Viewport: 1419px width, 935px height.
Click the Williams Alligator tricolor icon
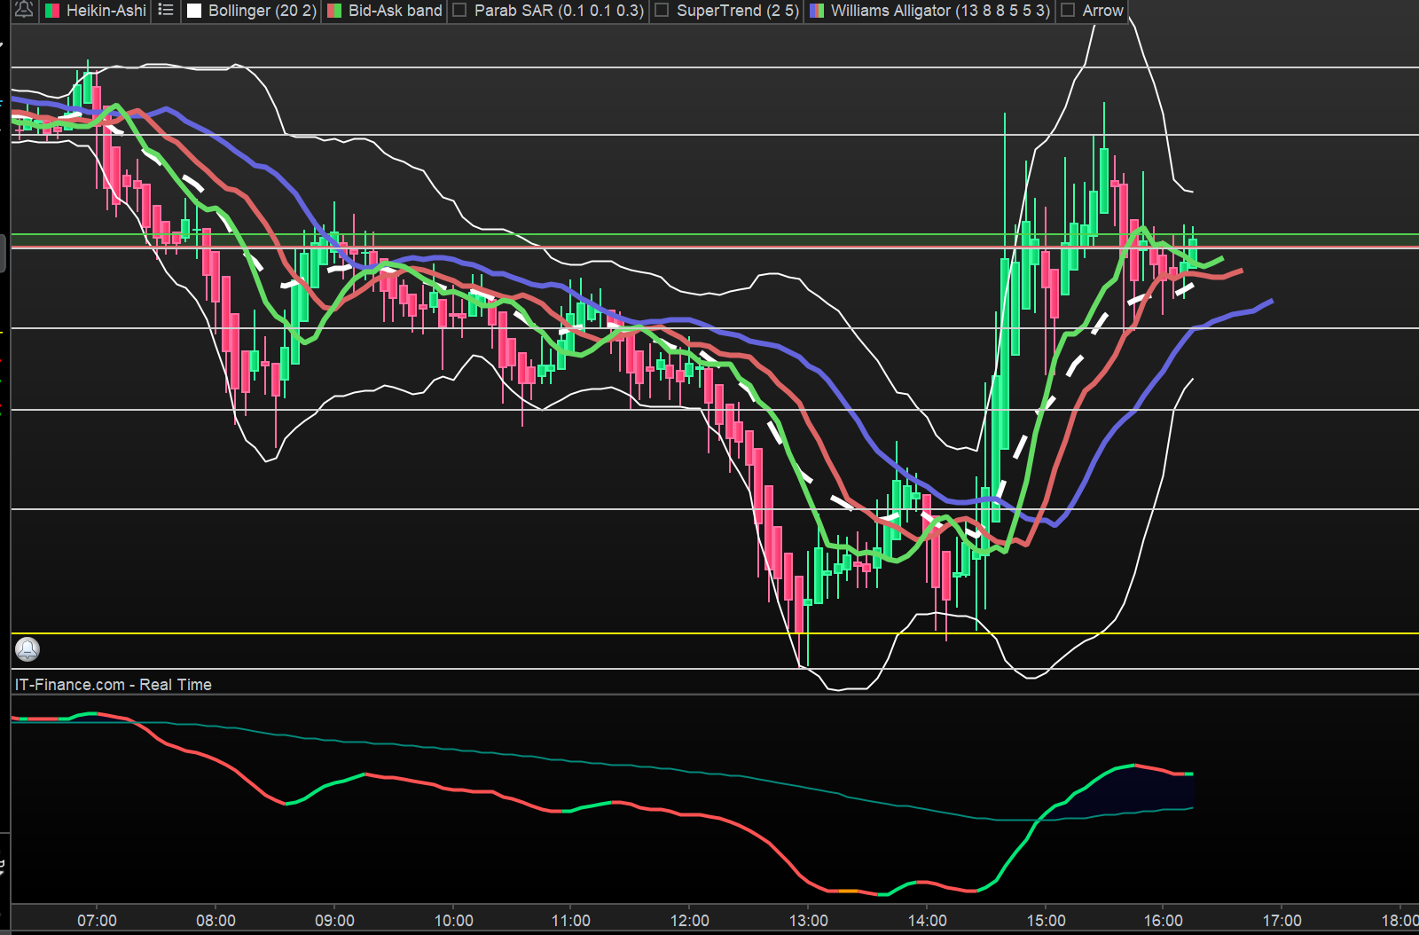[817, 11]
